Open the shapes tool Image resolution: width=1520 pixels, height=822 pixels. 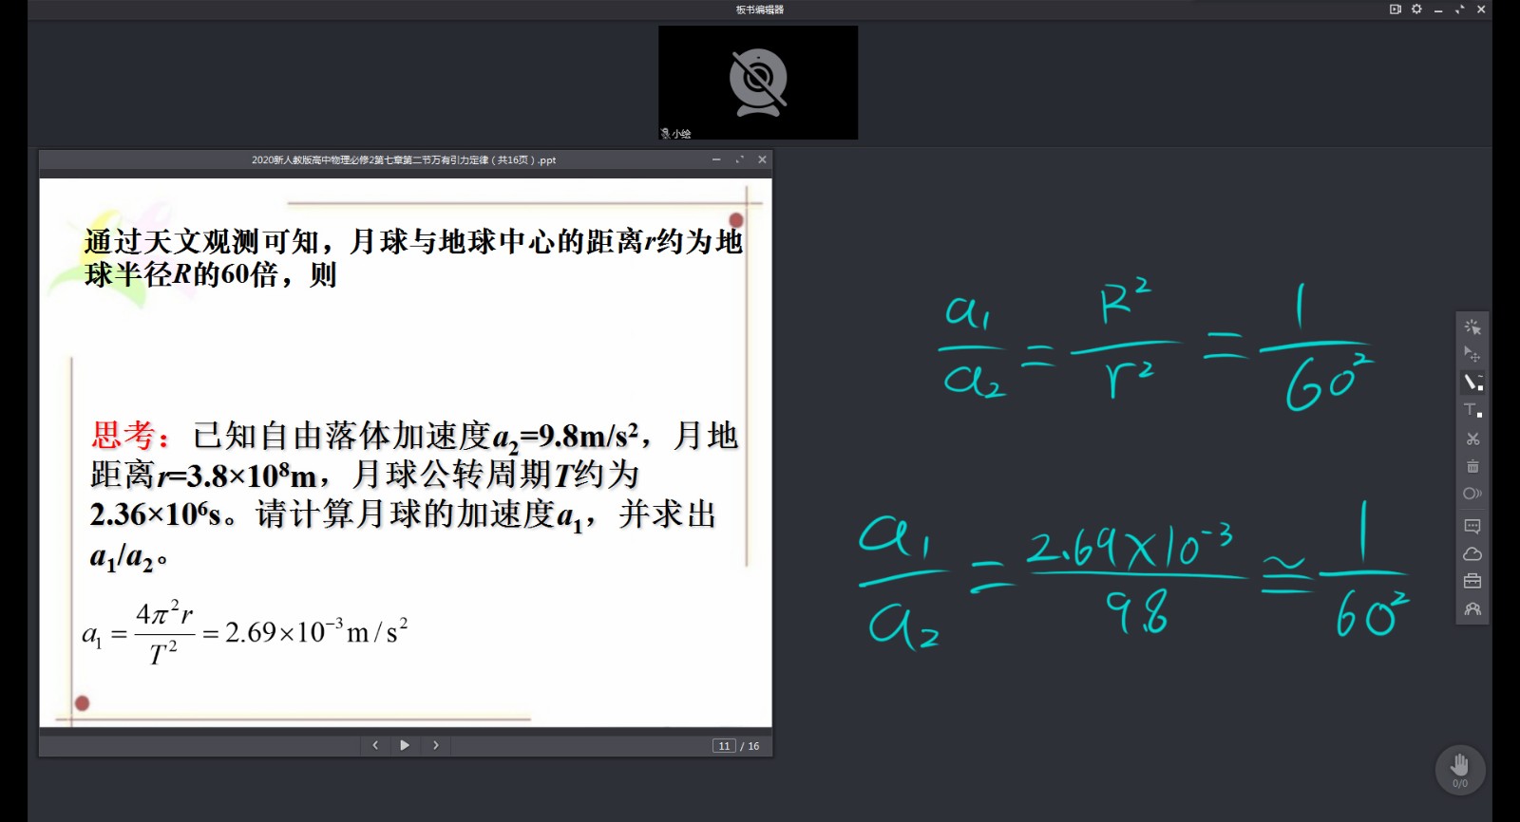coord(1472,494)
